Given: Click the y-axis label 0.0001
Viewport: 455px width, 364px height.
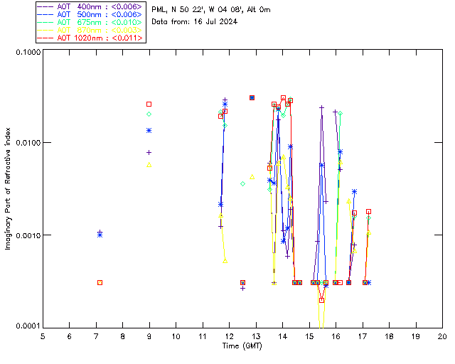Looking at the screenshot, I should click(x=28, y=326).
